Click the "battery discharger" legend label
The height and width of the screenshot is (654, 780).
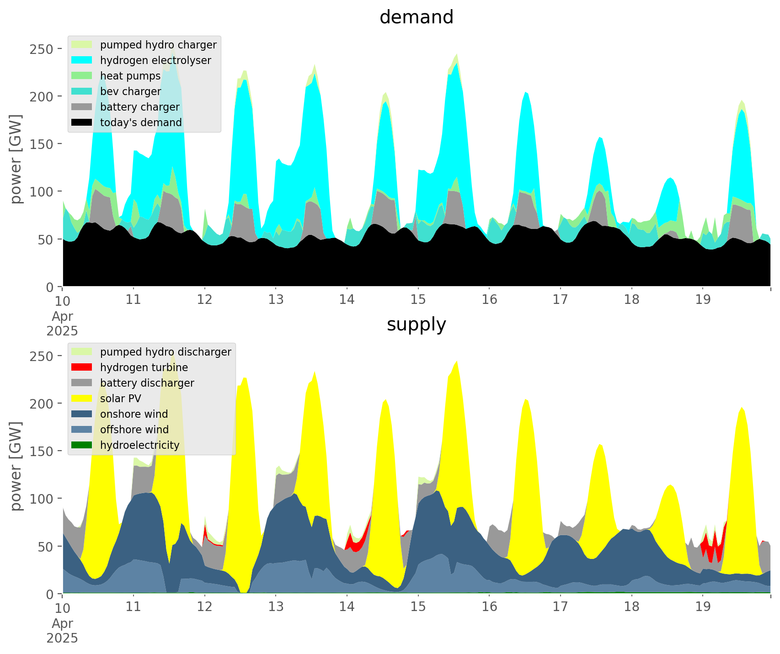click(147, 383)
